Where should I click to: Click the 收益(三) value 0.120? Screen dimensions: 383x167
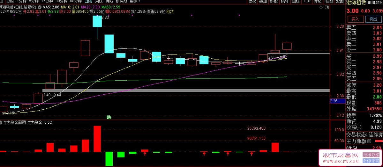point(376,127)
